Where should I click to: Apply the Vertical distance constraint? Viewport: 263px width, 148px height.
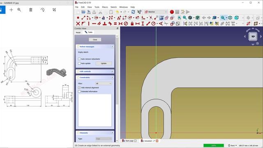[x=143, y=24]
